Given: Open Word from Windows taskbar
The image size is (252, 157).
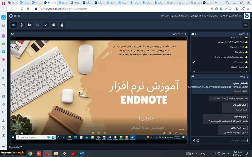Looking at the screenshot, I should tap(81, 154).
